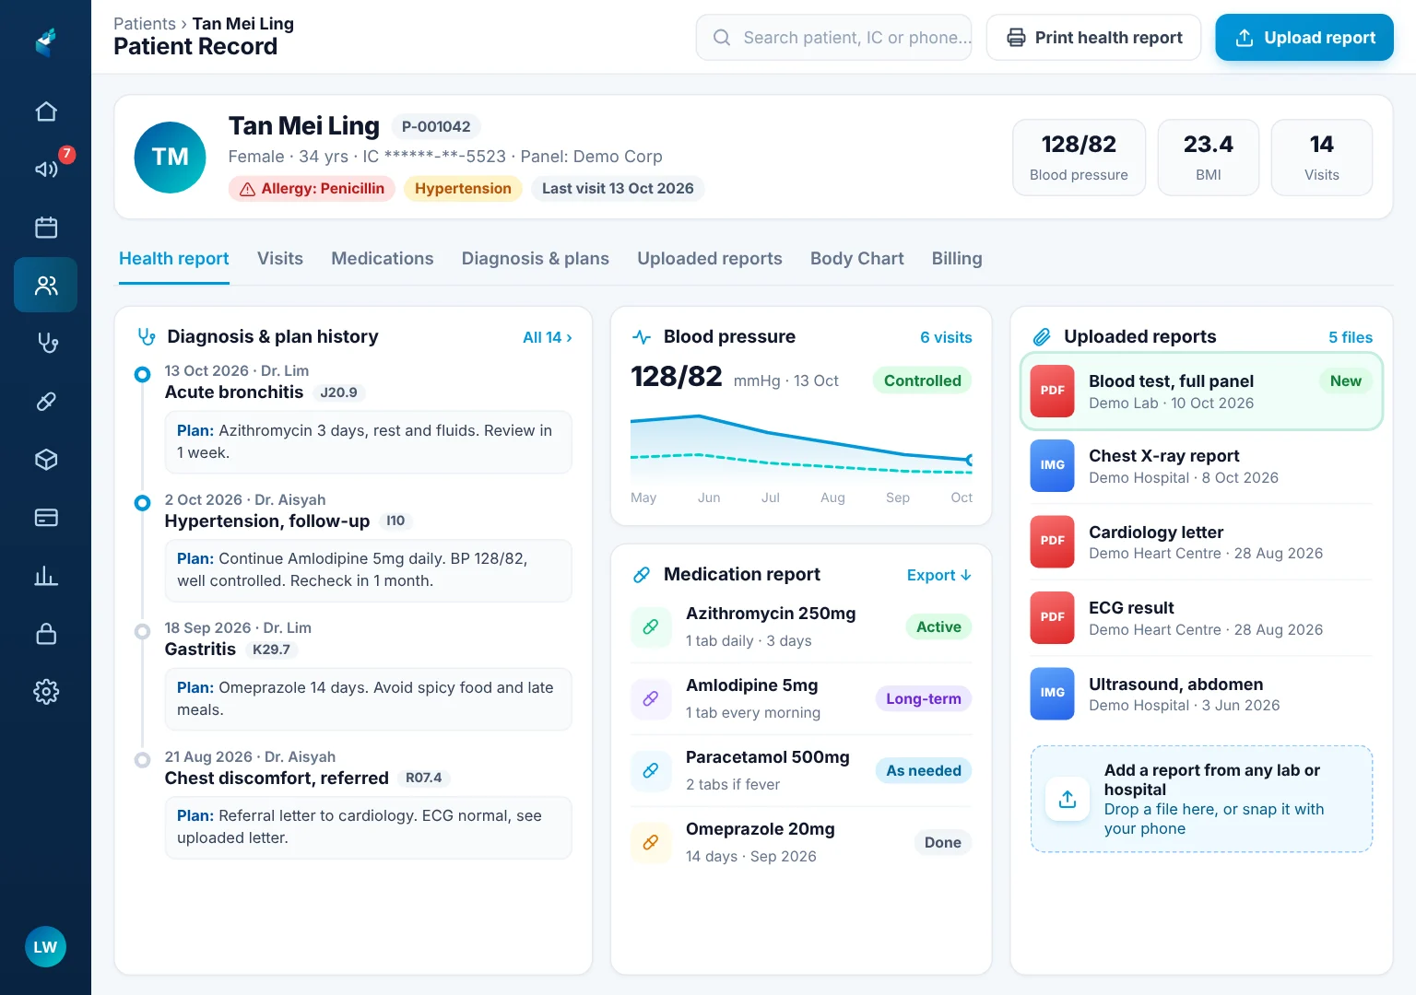The image size is (1416, 995).
Task: Click the Controlled status badge
Action: (922, 380)
